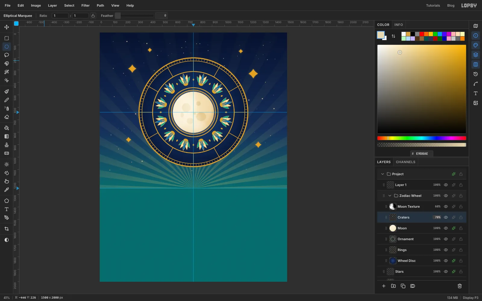The image size is (482, 301).
Task: Select the Move tool
Action: [7, 27]
